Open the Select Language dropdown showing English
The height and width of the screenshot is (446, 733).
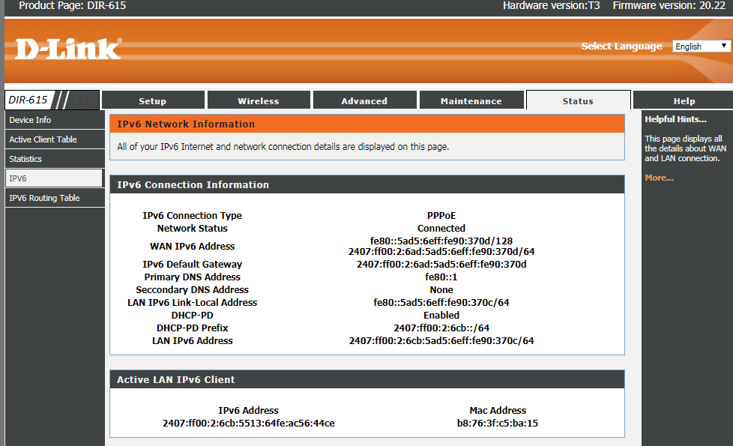coord(700,46)
